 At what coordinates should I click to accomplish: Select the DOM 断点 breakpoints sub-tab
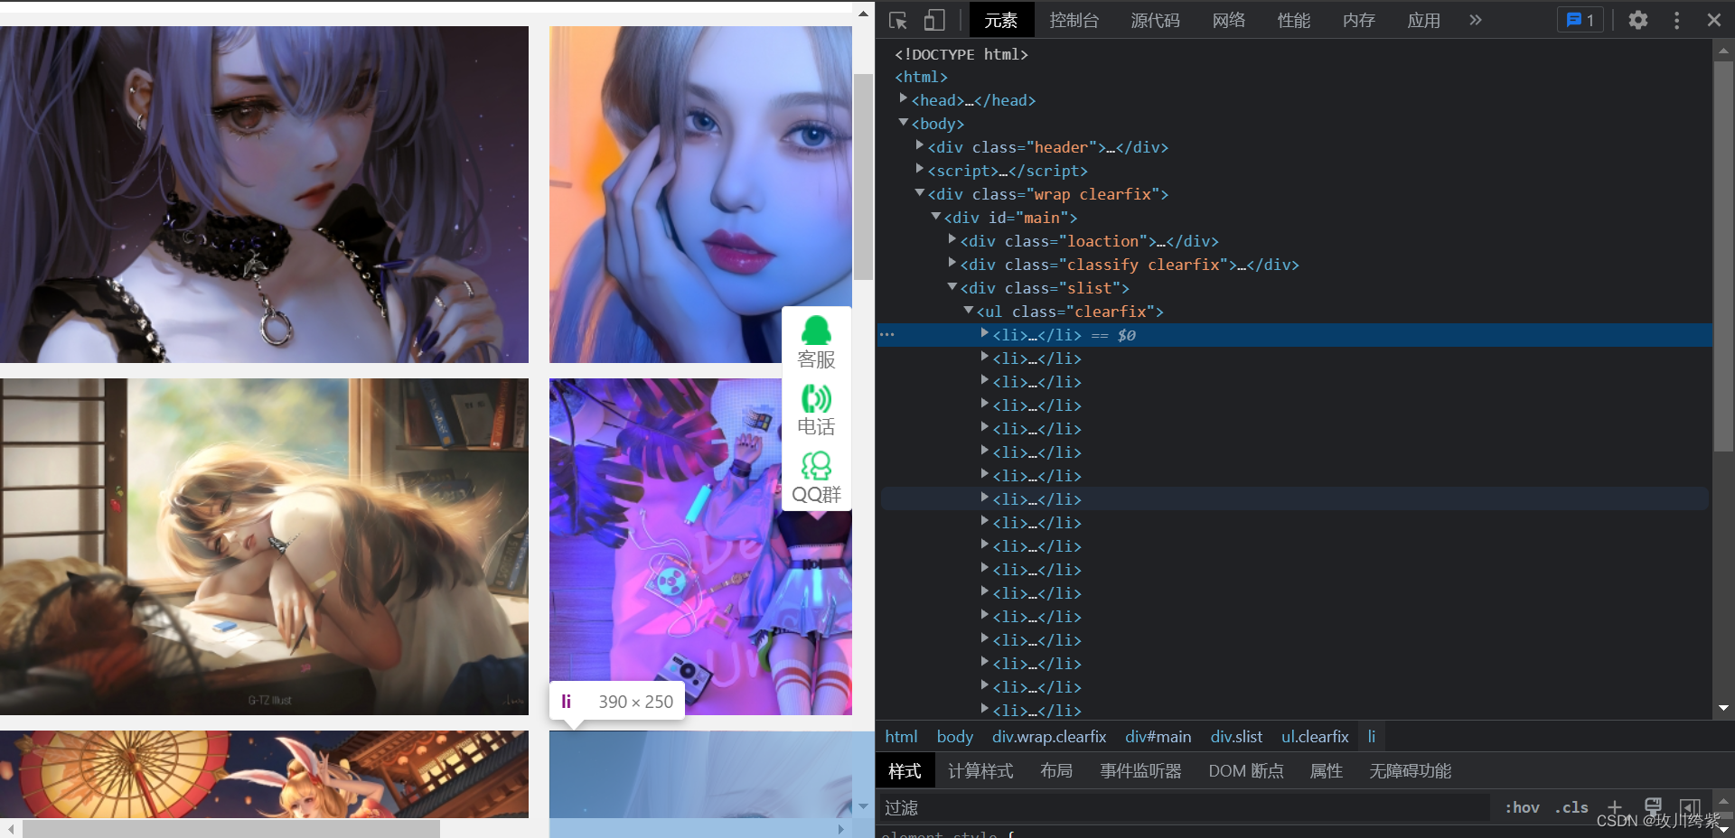[1246, 771]
